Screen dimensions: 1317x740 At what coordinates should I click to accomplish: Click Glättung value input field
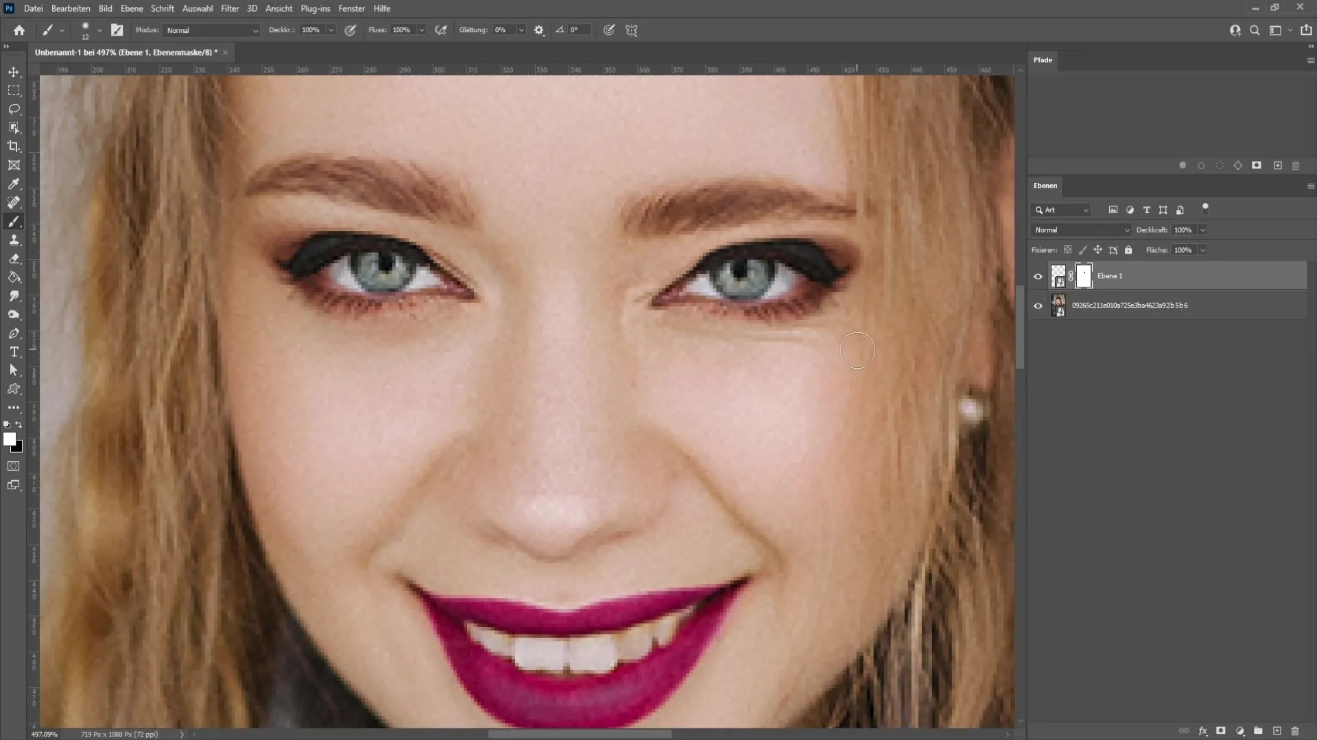click(500, 30)
